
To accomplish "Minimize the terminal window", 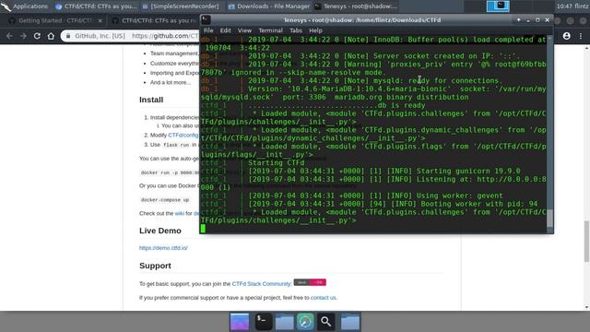I will [x=528, y=20].
